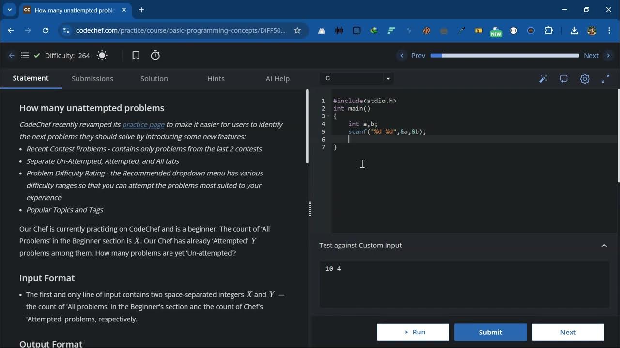Open the AI Help tab
The height and width of the screenshot is (348, 620).
(x=278, y=78)
